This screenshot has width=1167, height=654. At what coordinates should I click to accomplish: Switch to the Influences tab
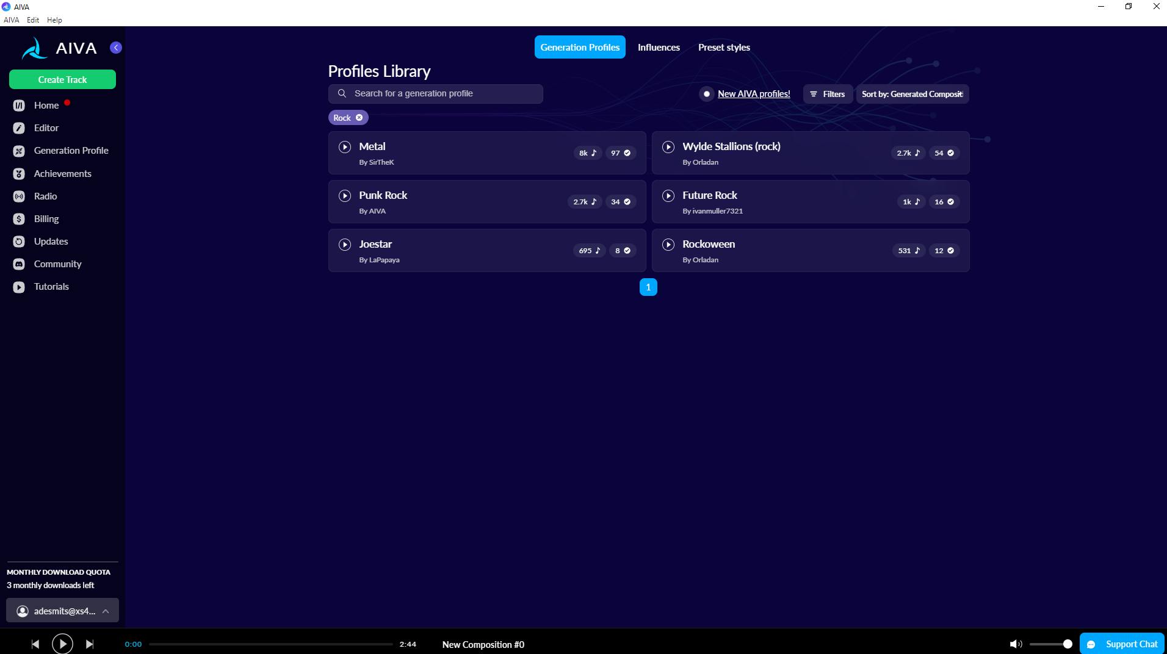(x=659, y=48)
